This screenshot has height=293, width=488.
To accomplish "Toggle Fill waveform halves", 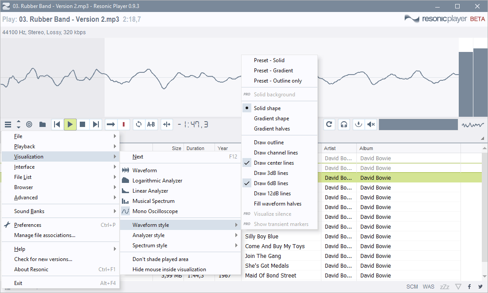I will (x=280, y=204).
